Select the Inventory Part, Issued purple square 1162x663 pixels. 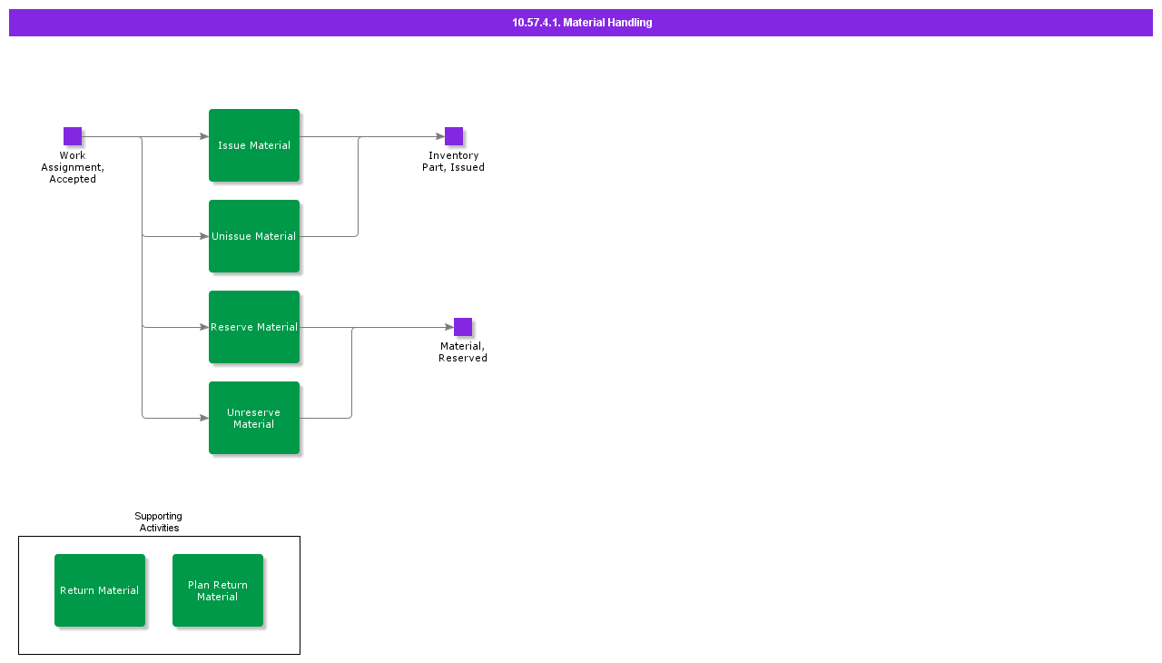click(x=454, y=136)
